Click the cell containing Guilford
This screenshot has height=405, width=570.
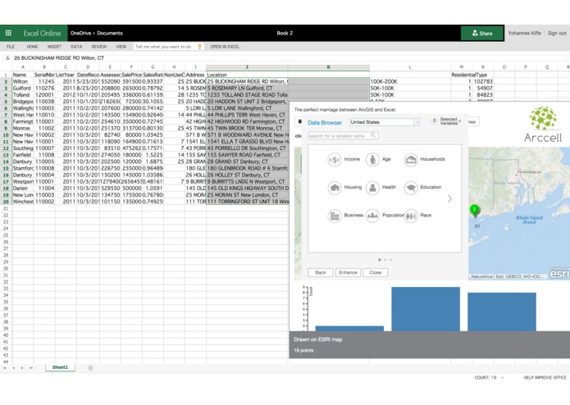[x=23, y=89]
